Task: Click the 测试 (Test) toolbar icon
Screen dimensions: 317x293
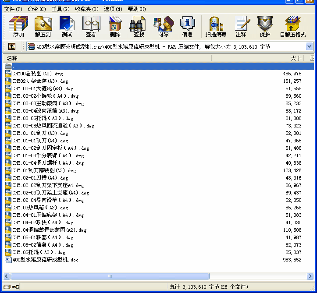Action: pos(67,26)
